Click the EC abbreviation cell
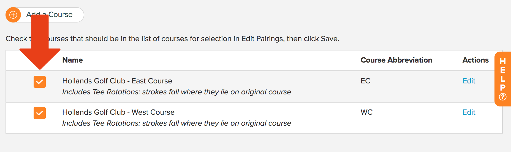This screenshot has height=152, width=511. click(x=365, y=81)
